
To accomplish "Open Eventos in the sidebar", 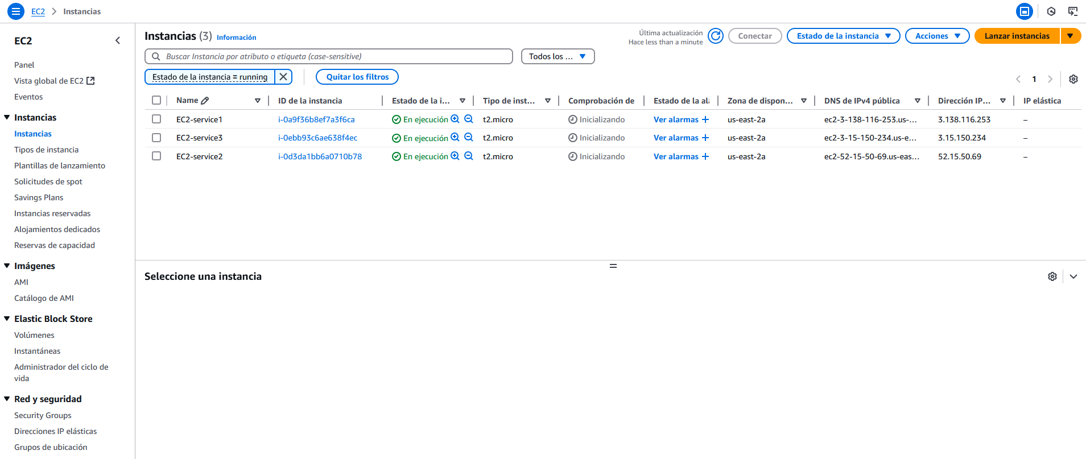I will pos(28,97).
